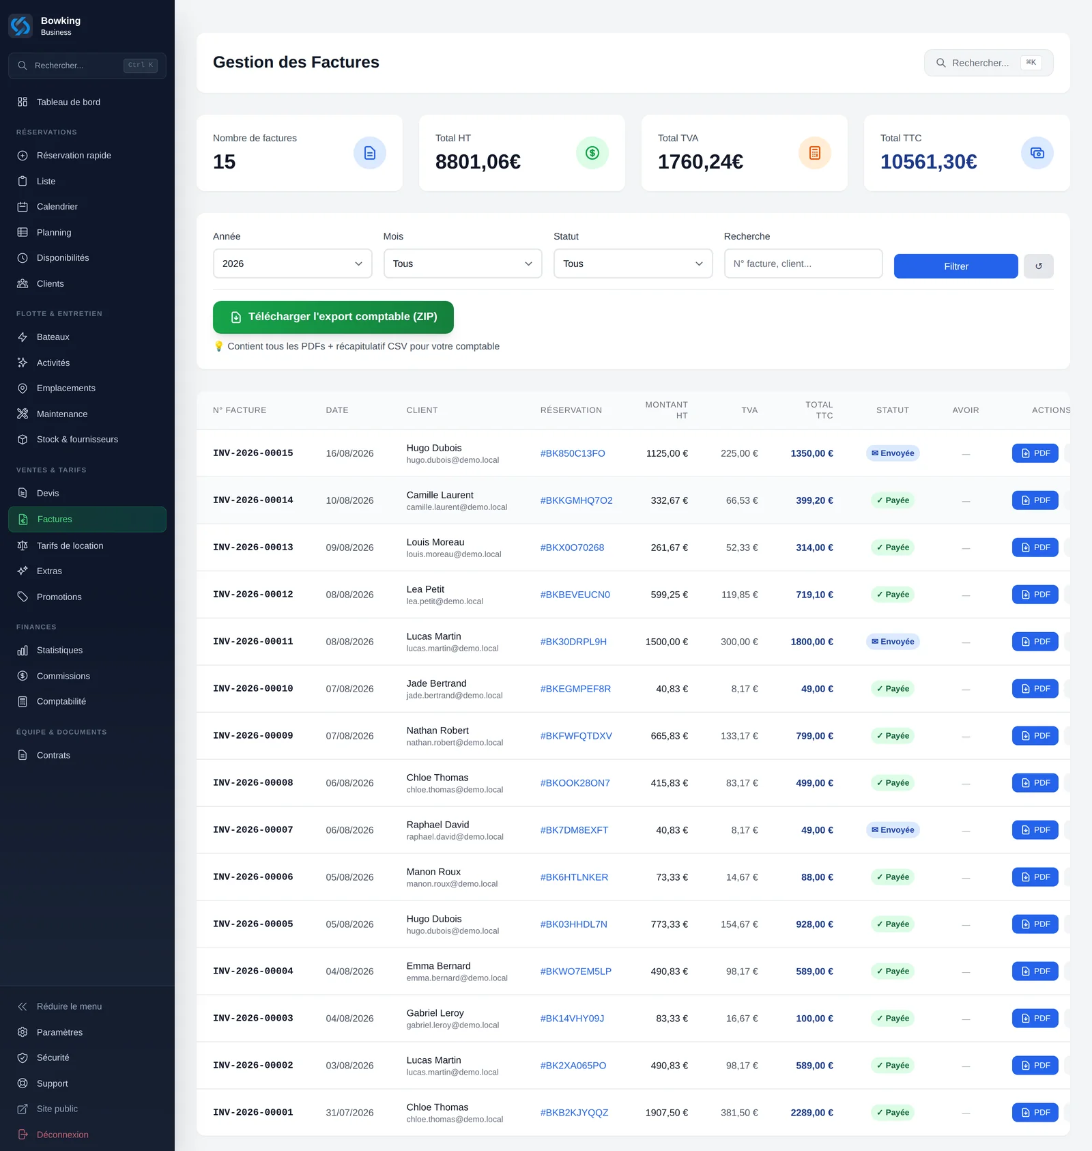Screen dimensions: 1092x1151
Task: Click the Paramètres gear icon
Action: (x=23, y=1032)
